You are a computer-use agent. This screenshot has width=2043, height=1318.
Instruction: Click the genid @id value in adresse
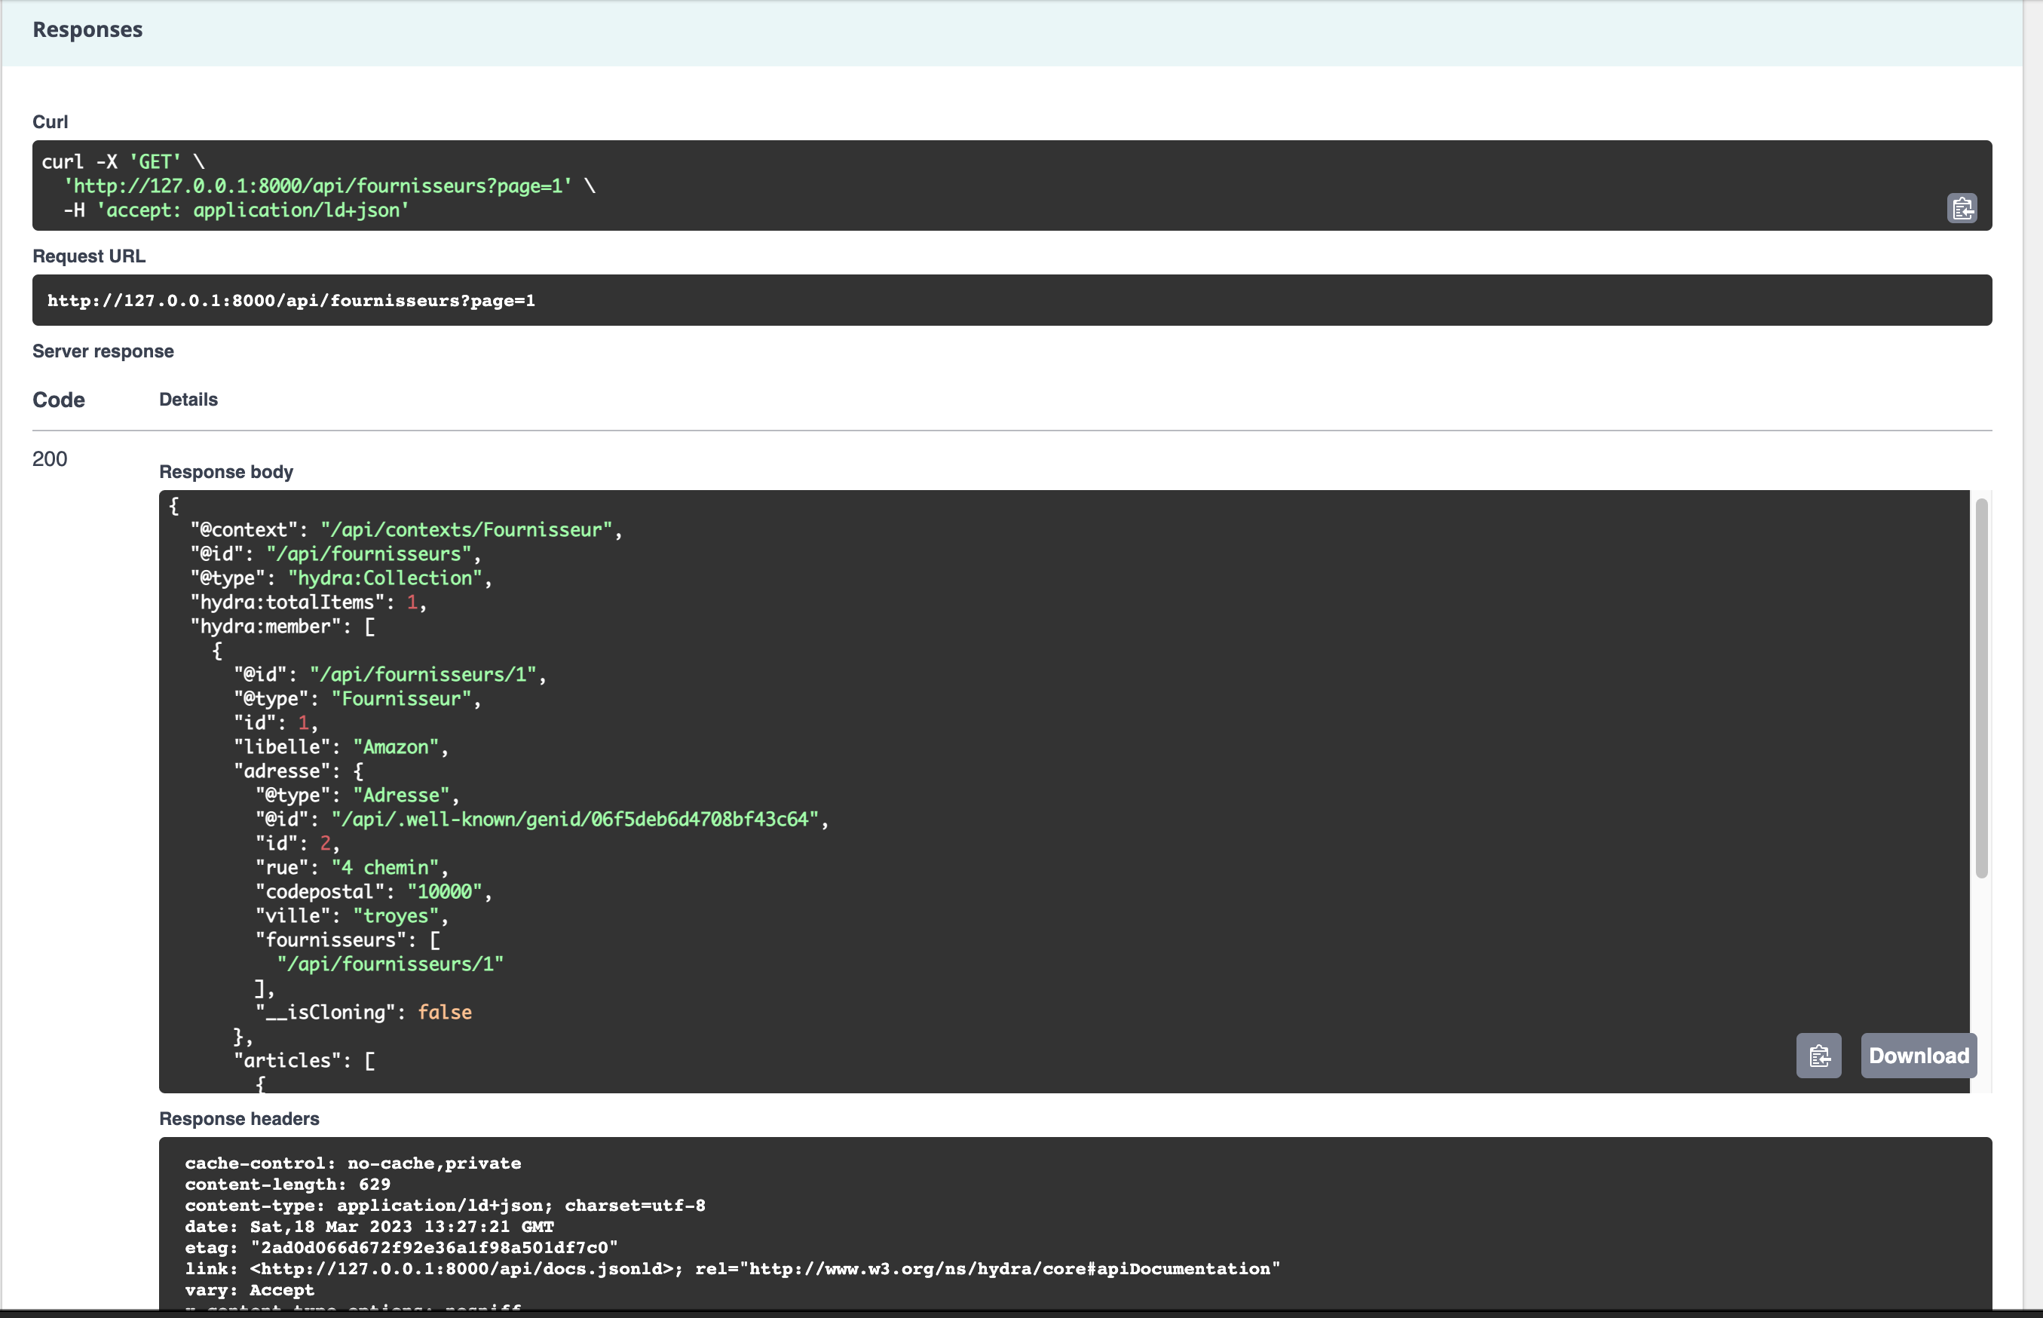[x=575, y=819]
